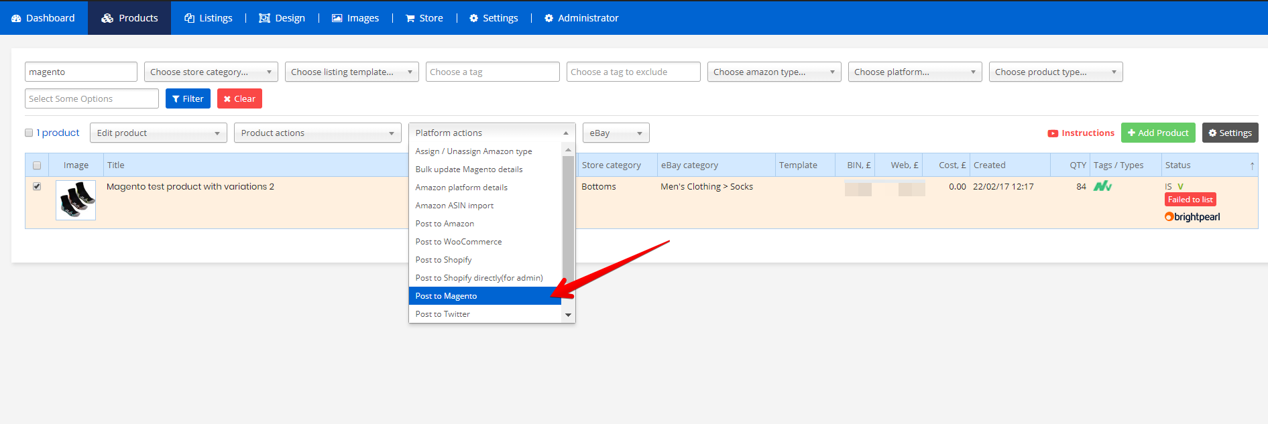
Task: Click the dropdown list scroll-up arrow
Action: 568,149
